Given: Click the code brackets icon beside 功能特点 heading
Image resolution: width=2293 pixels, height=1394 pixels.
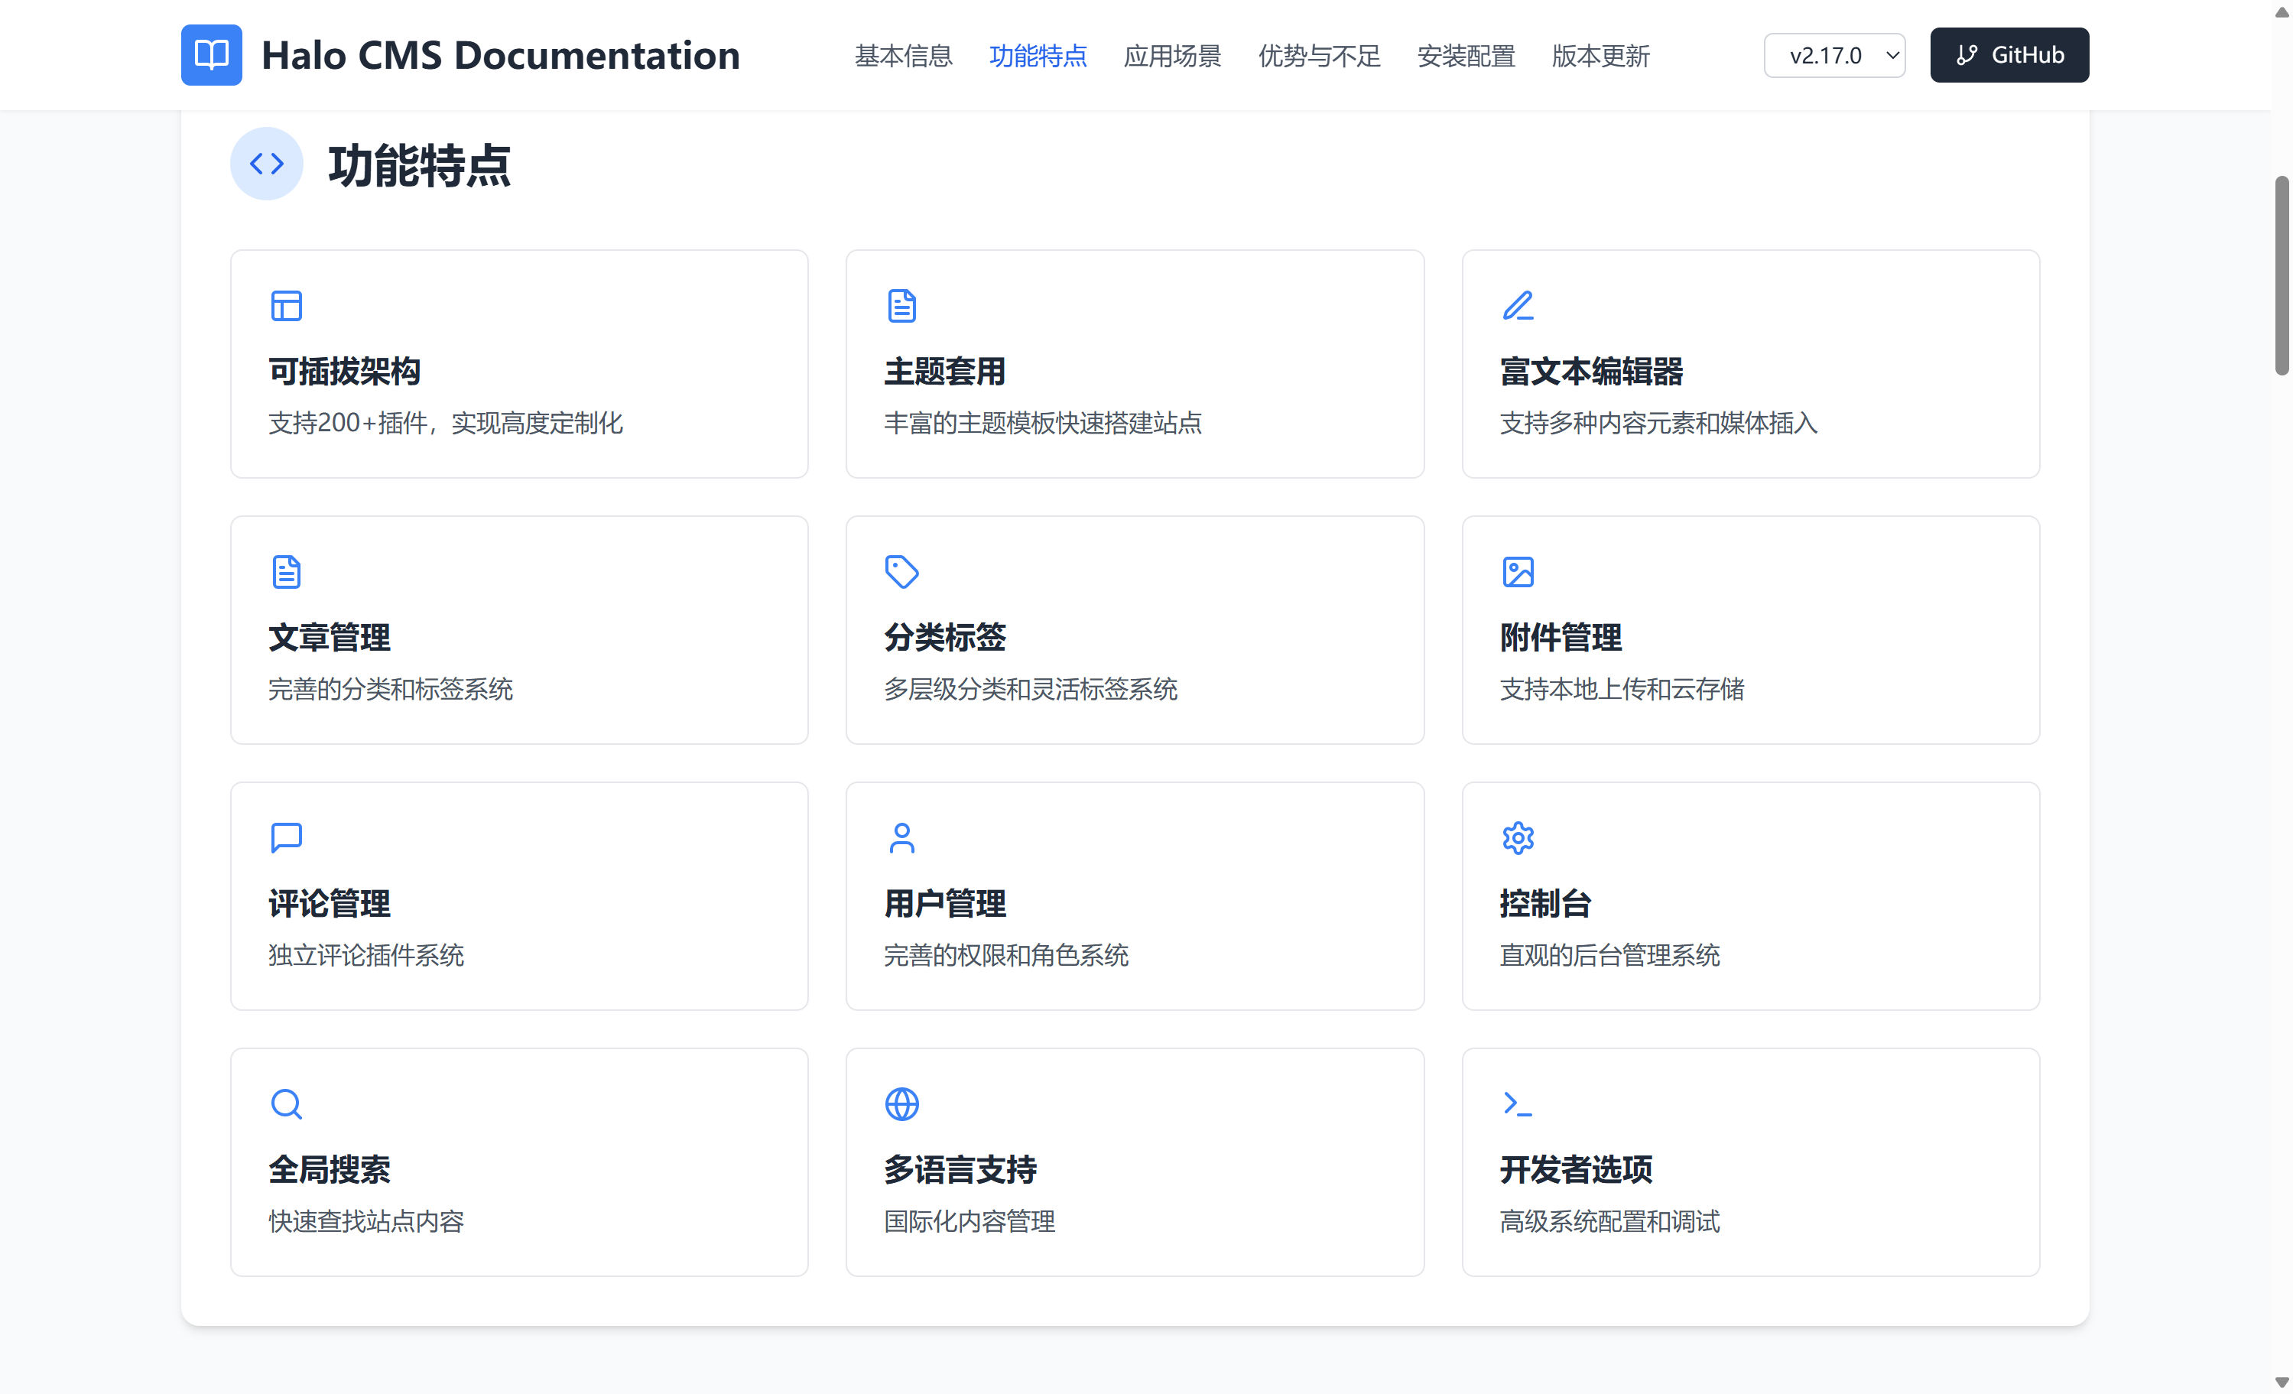Looking at the screenshot, I should [x=266, y=164].
